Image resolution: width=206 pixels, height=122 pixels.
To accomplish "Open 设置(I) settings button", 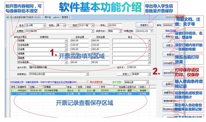I will click(169, 45).
